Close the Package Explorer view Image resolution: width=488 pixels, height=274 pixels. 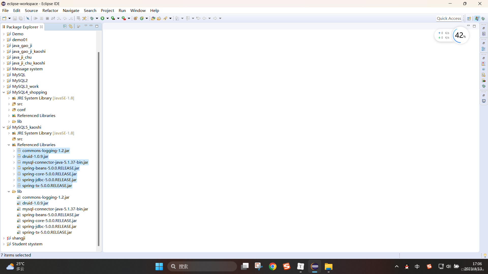pyautogui.click(x=41, y=27)
